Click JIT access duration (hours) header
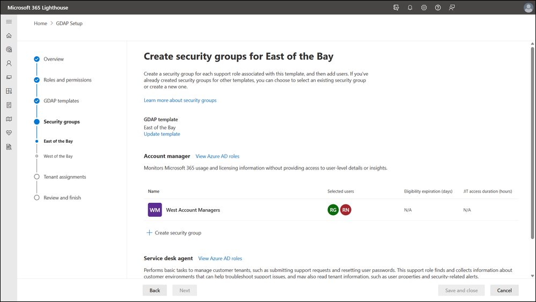This screenshot has height=302, width=536. point(488,191)
